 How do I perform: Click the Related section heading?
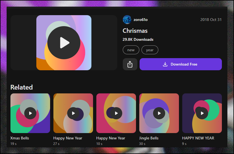pos(21,87)
